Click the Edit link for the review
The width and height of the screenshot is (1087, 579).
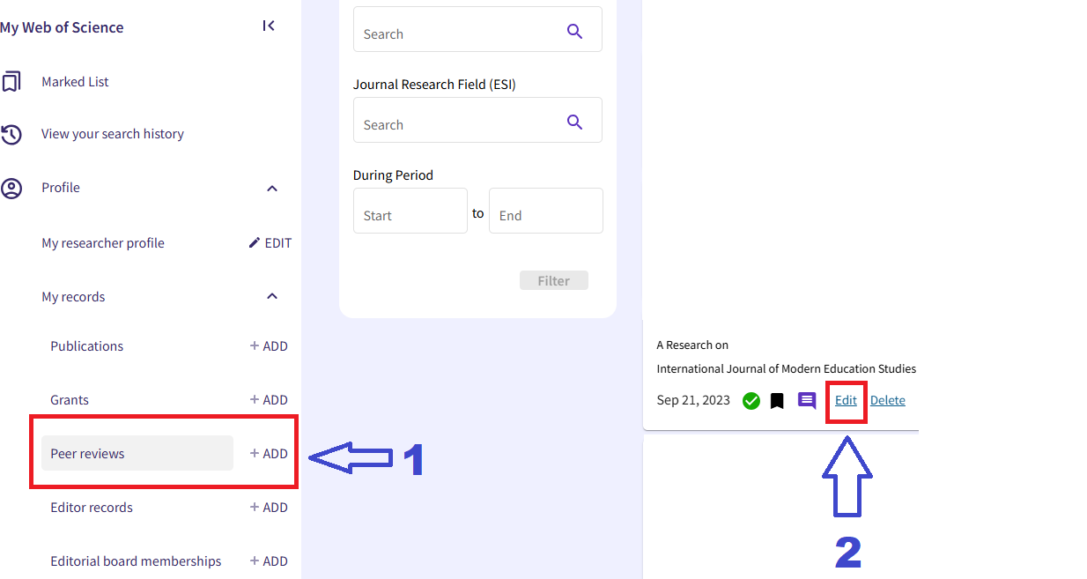[x=846, y=400]
